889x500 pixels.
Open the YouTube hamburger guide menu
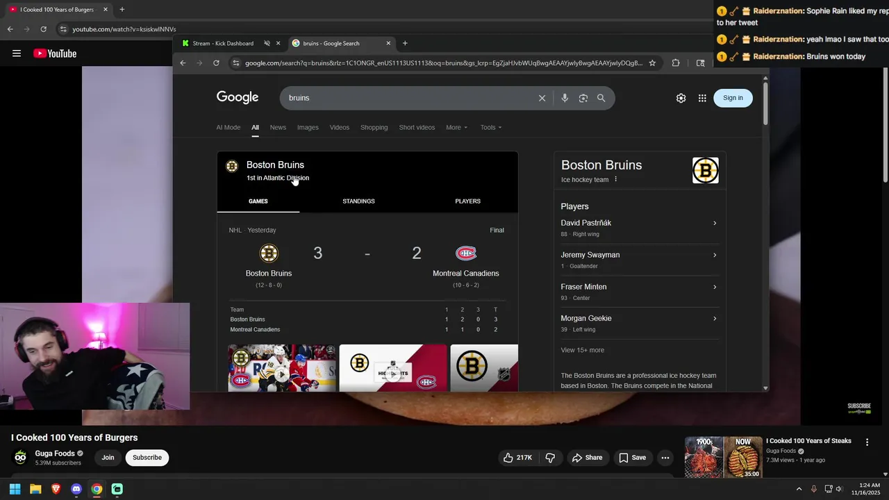pyautogui.click(x=17, y=53)
